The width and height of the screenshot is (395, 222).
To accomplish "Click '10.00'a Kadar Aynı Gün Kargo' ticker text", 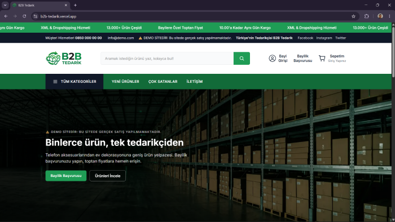I will [245, 28].
